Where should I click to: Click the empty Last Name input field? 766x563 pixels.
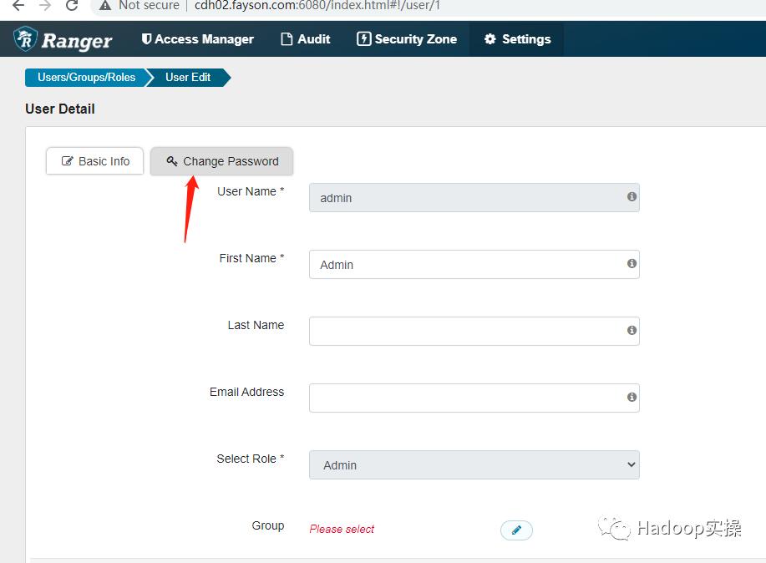pos(474,331)
